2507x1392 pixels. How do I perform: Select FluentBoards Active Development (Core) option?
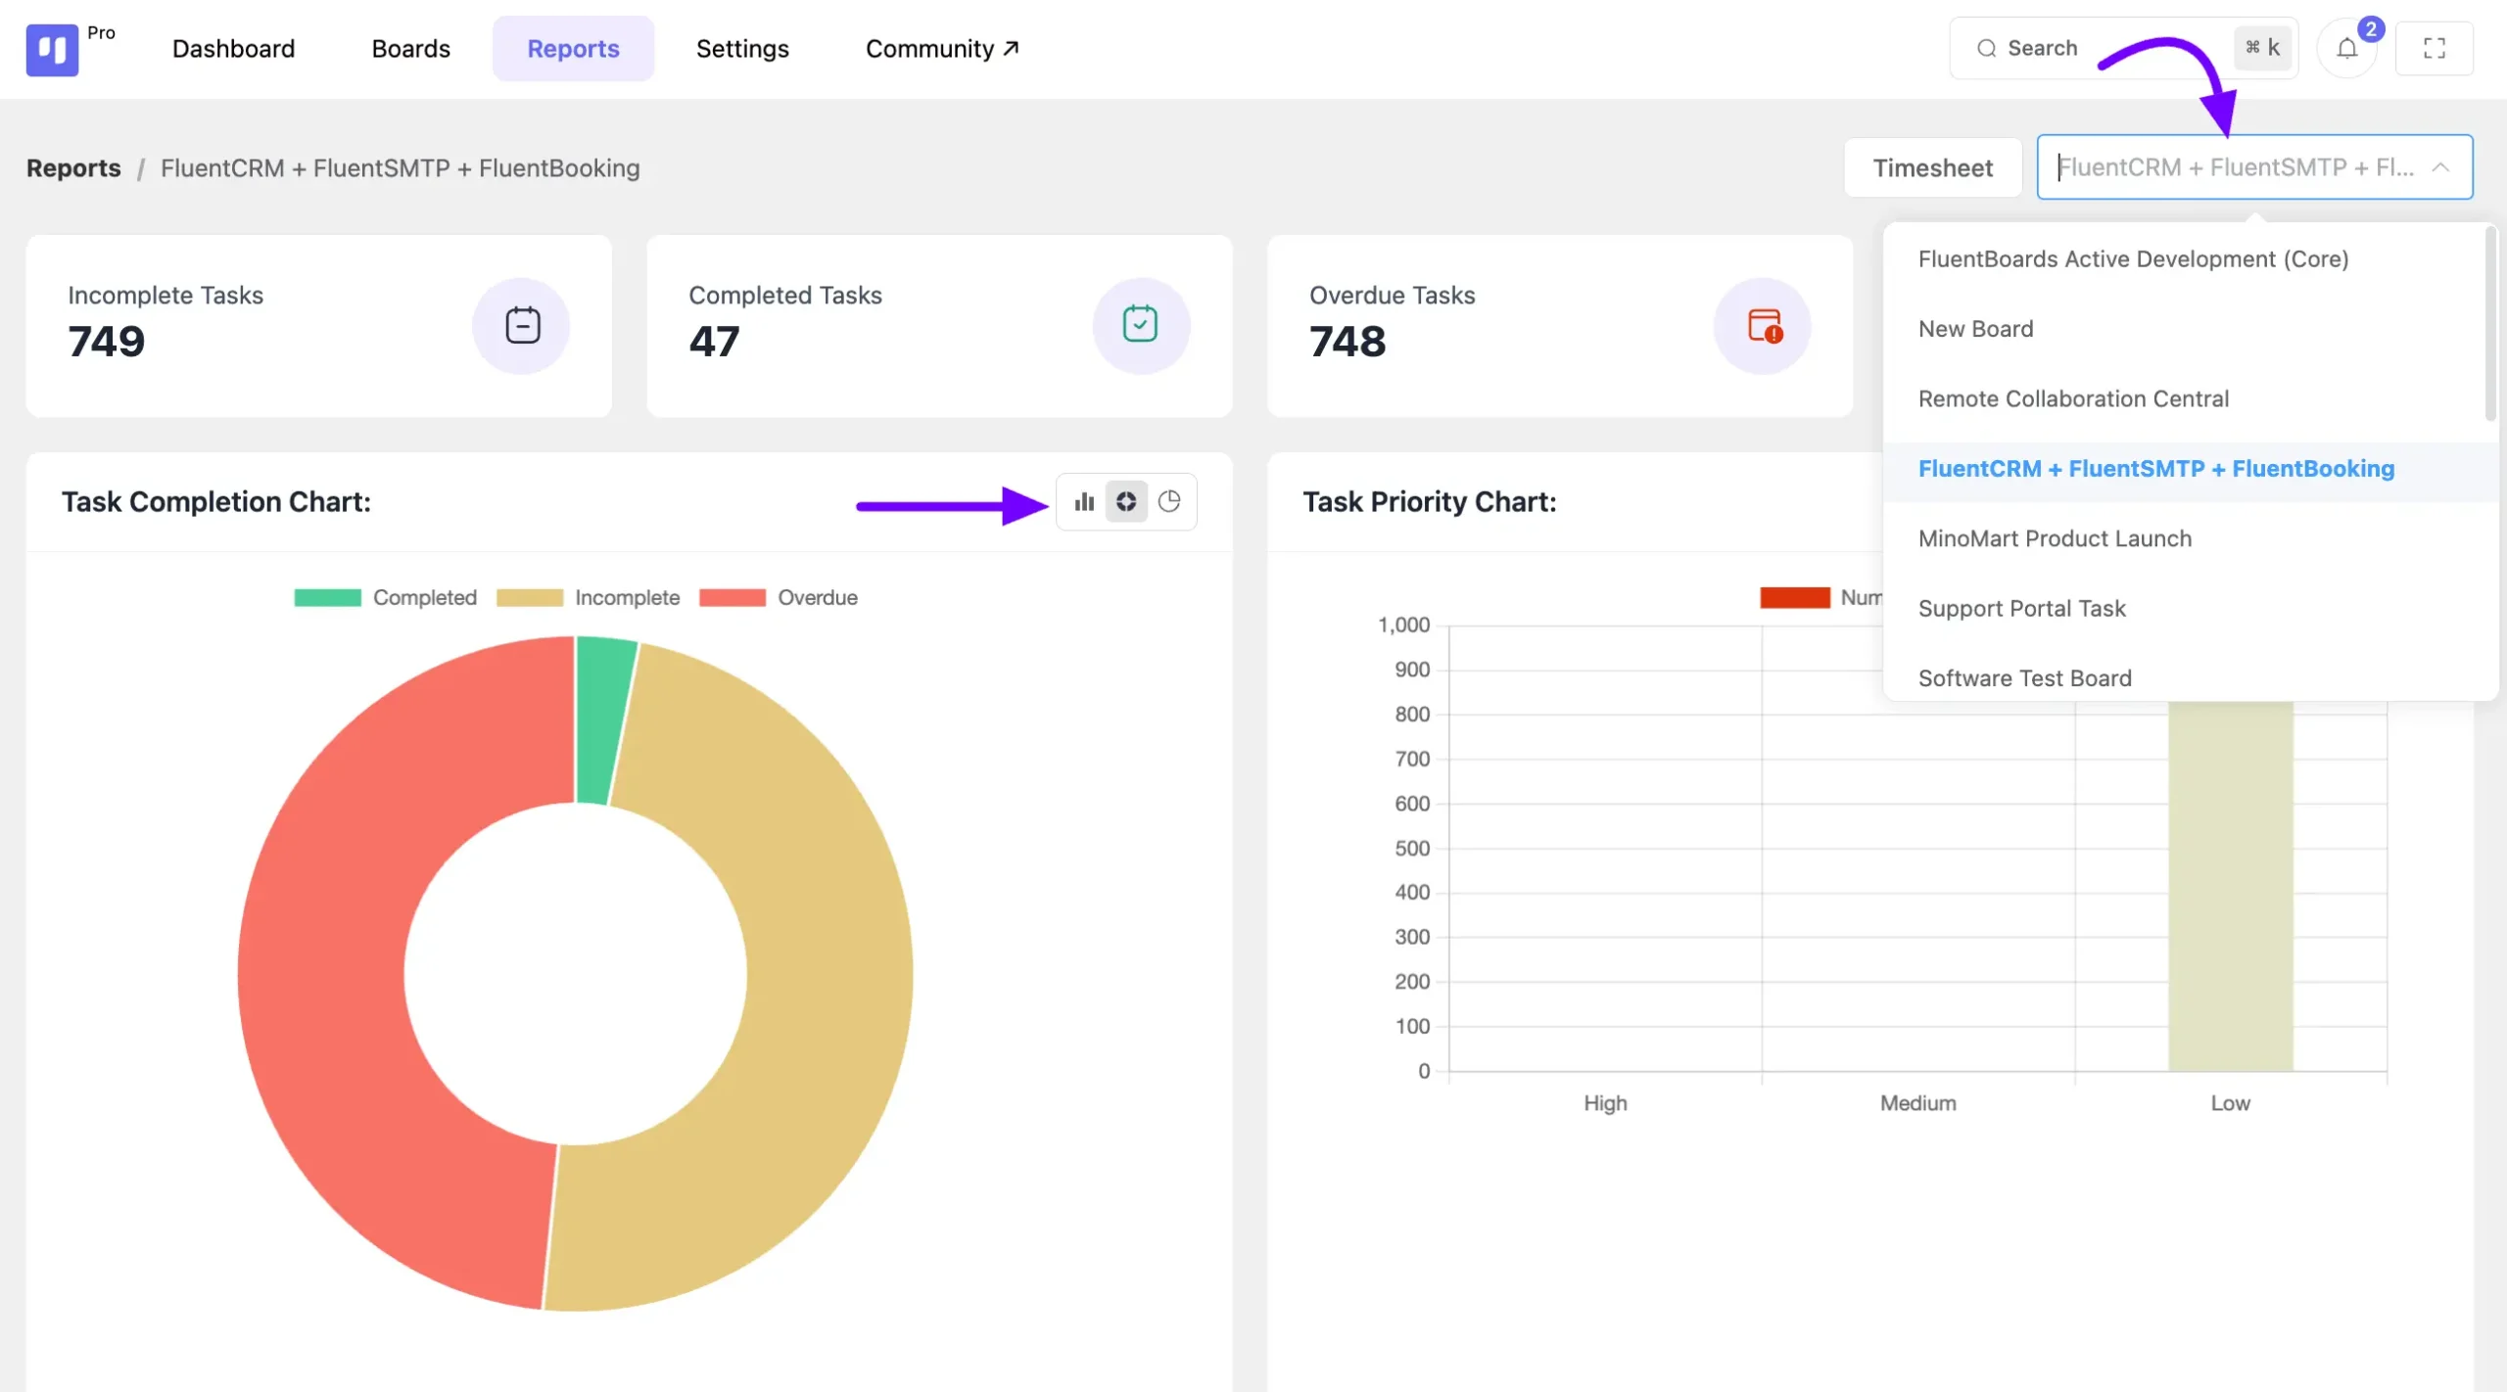tap(2190, 259)
